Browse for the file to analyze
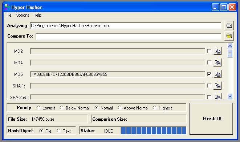240x142 pixels. (229, 26)
